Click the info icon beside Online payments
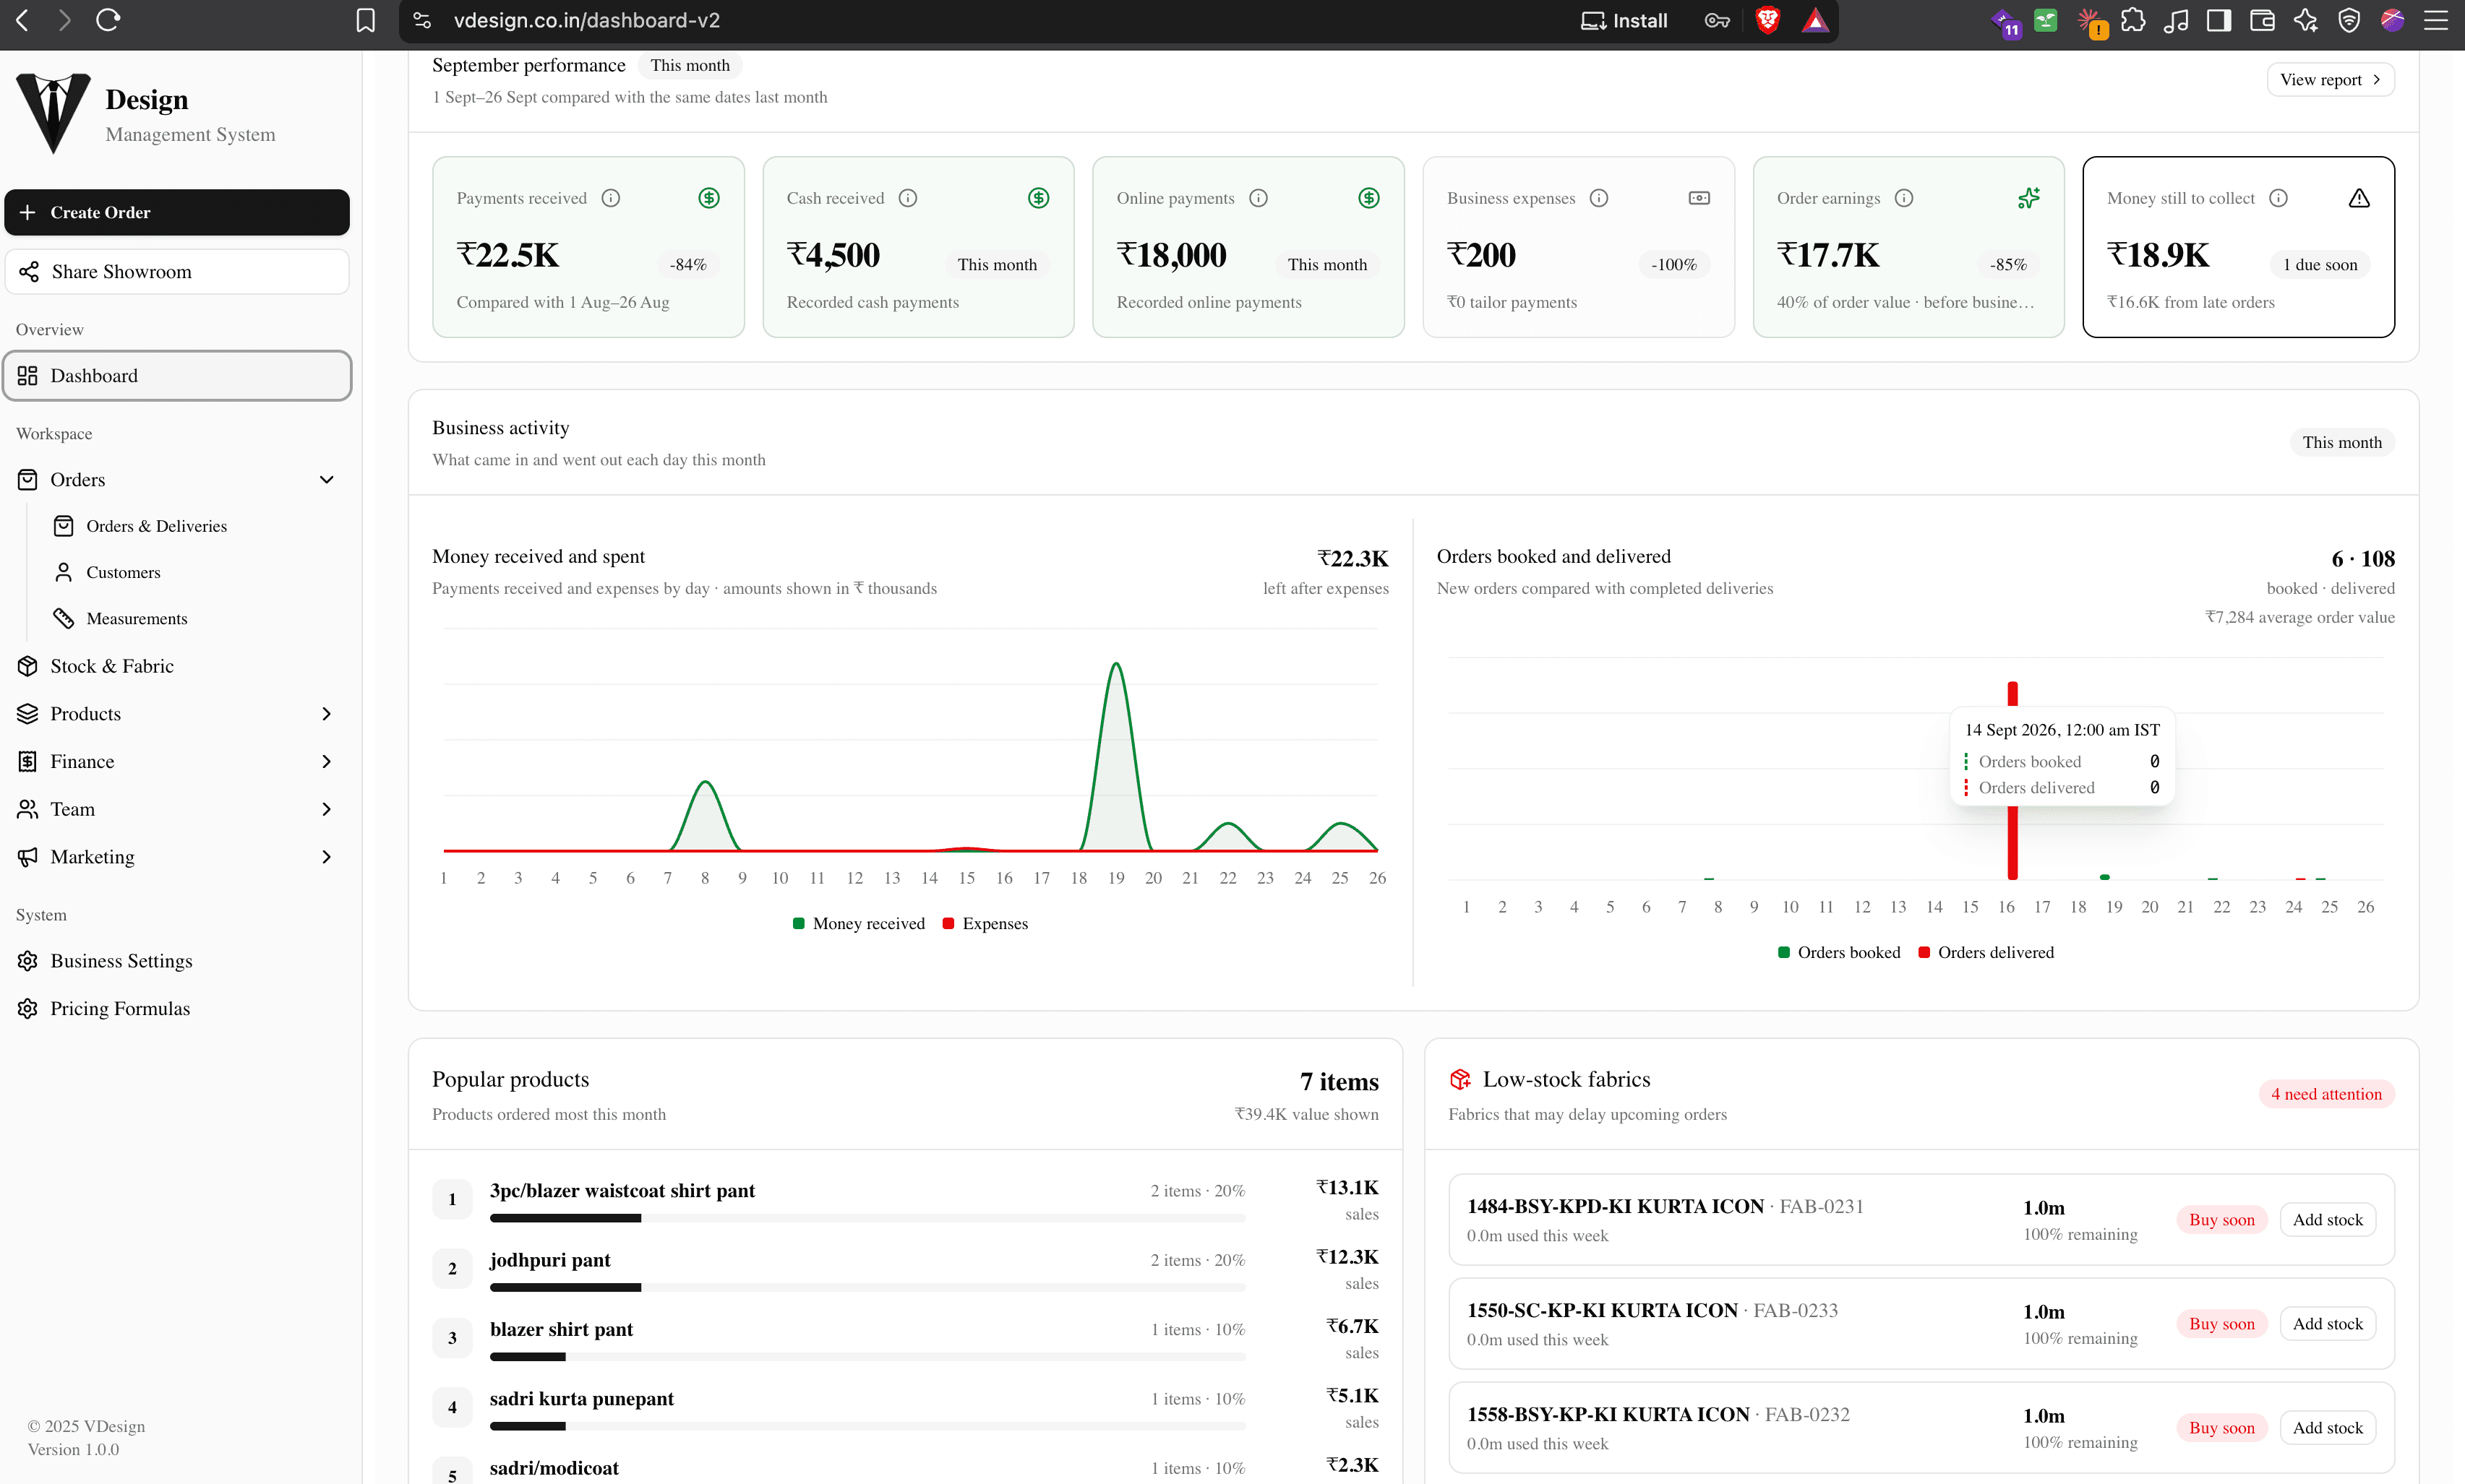 [1259, 198]
